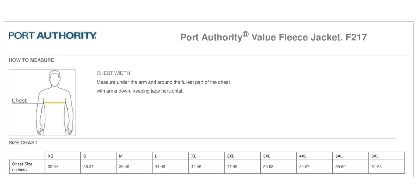The height and width of the screenshot is (189, 418).
Task: Select the XS column header
Action: coord(51,156)
